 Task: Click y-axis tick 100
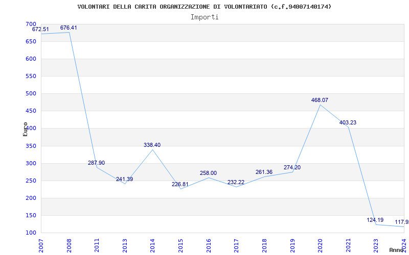[31, 233]
